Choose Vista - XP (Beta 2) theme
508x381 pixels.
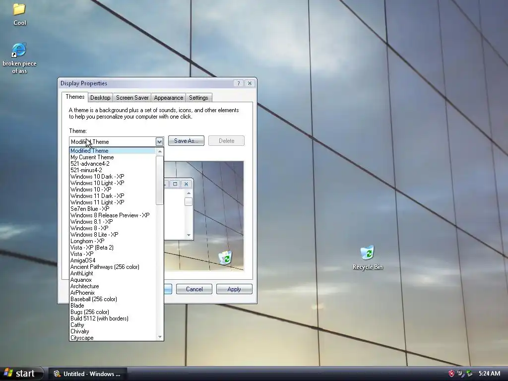pos(113,248)
